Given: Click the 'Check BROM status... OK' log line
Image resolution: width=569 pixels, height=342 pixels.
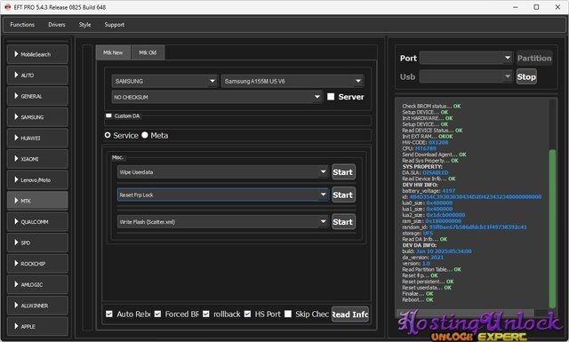Looking at the screenshot, I should coord(431,106).
